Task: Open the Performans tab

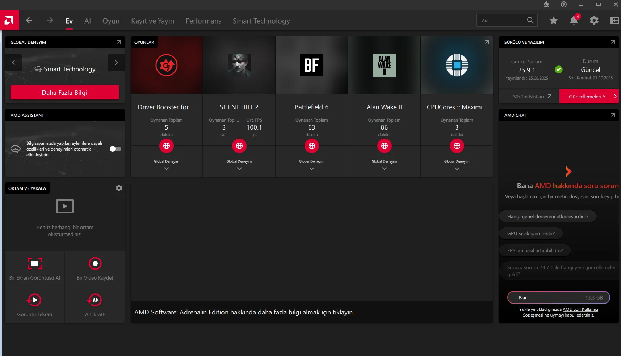Action: 203,21
